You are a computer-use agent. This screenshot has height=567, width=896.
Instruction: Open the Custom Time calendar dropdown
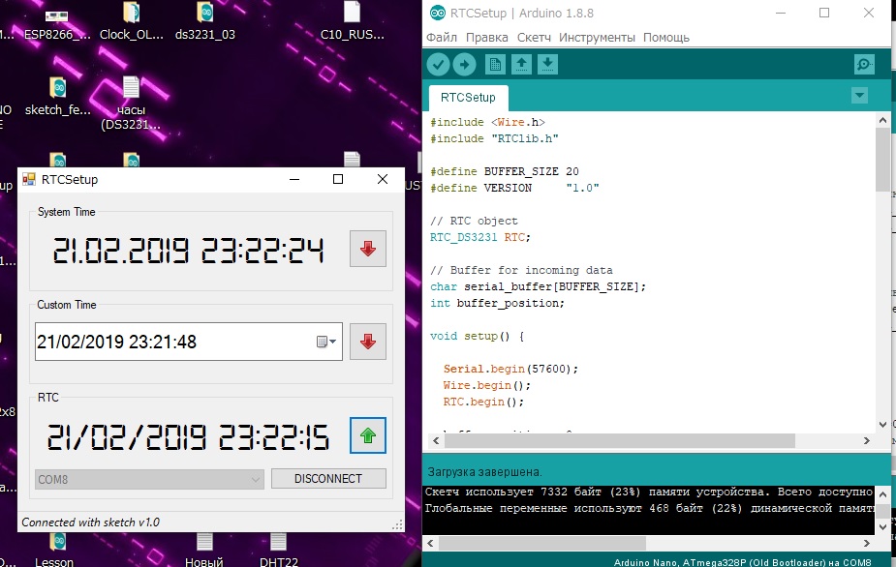pyautogui.click(x=326, y=342)
